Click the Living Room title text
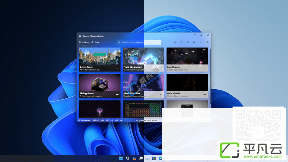 click(87, 94)
